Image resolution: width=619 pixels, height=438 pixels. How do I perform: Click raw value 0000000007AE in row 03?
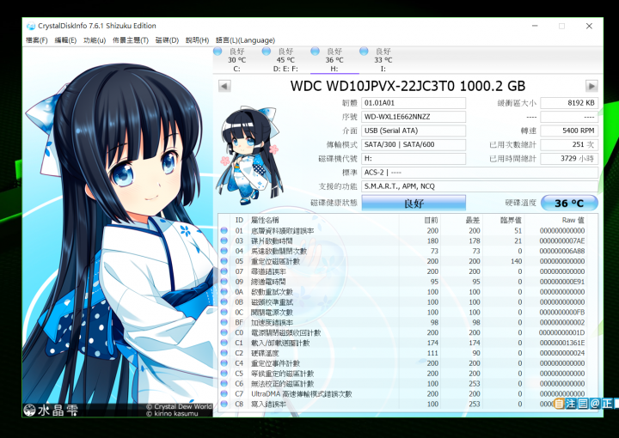[562, 240]
